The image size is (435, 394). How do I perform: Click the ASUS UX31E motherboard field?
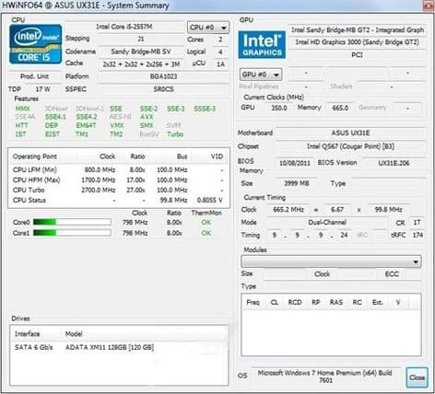[x=350, y=133]
